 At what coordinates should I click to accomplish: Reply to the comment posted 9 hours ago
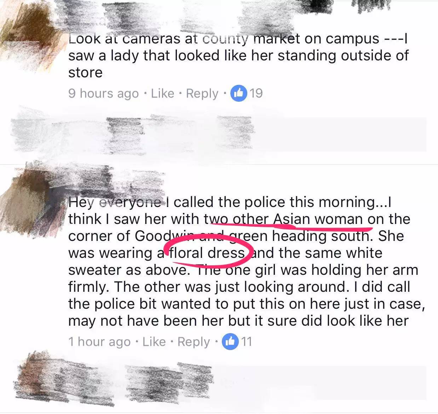tap(202, 94)
